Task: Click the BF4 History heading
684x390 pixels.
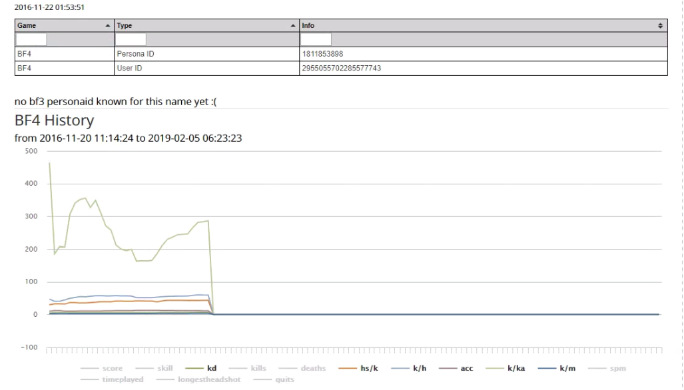Action: click(54, 120)
